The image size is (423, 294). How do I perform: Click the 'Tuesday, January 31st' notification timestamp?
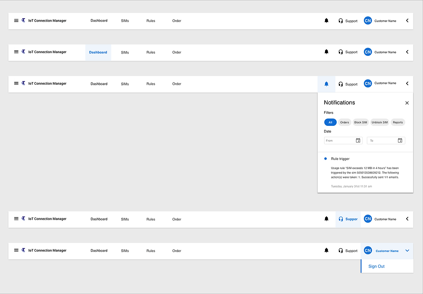point(351,186)
